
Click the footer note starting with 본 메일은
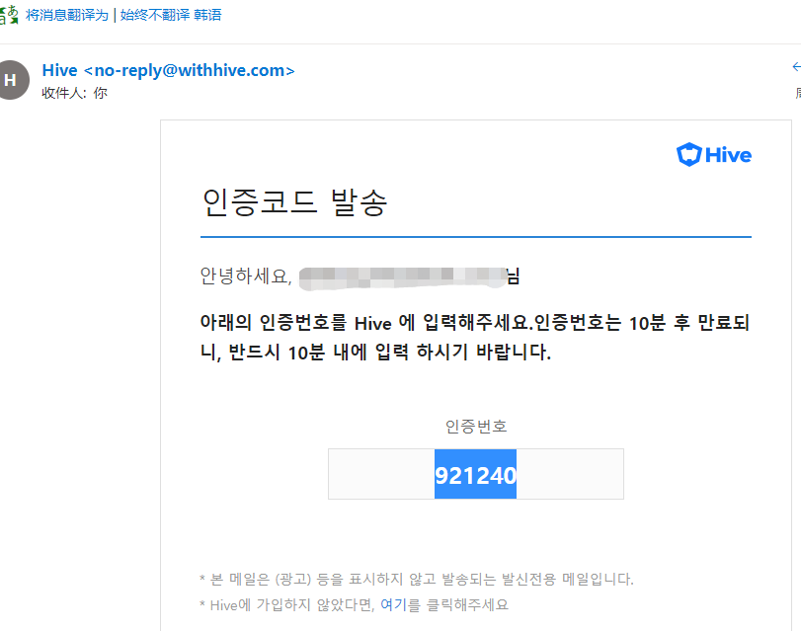pos(417,579)
